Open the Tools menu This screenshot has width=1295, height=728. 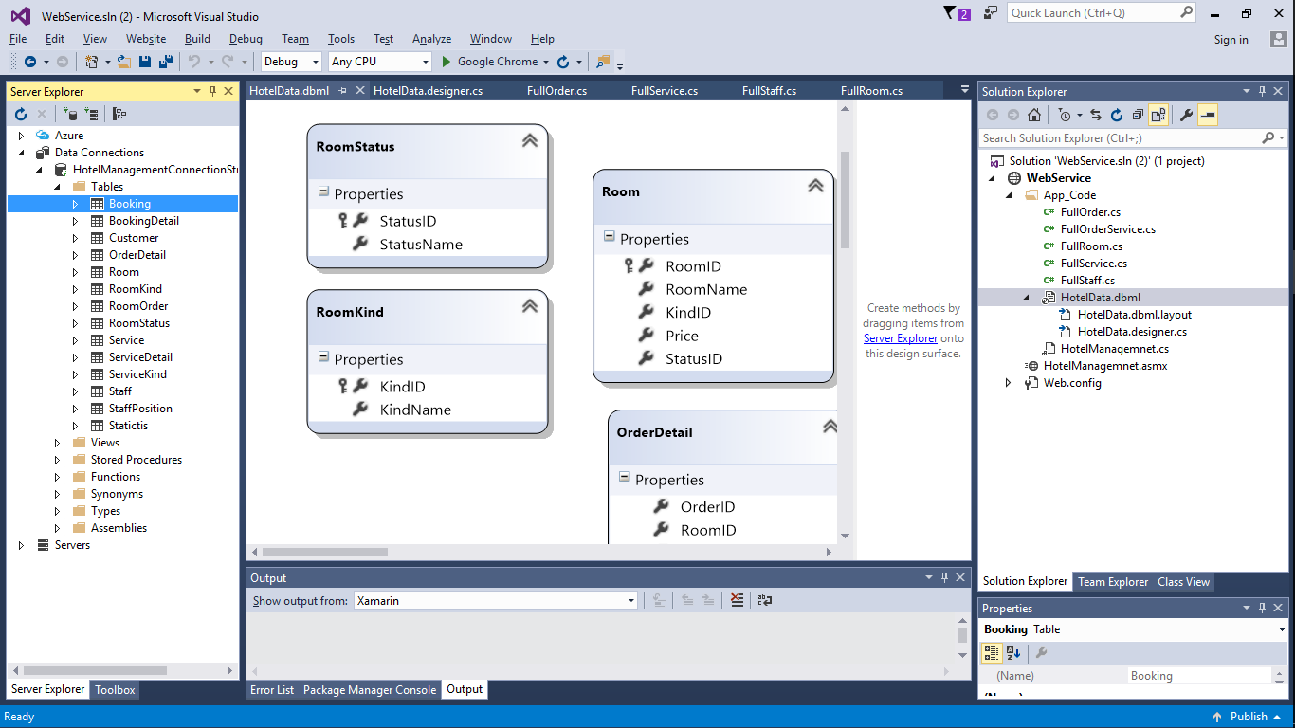pos(341,39)
